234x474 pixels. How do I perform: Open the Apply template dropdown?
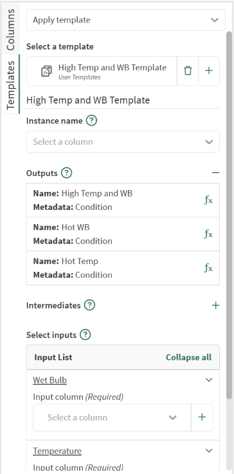[125, 20]
